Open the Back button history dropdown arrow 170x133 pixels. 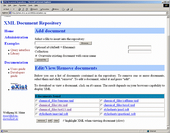(11, 9)
